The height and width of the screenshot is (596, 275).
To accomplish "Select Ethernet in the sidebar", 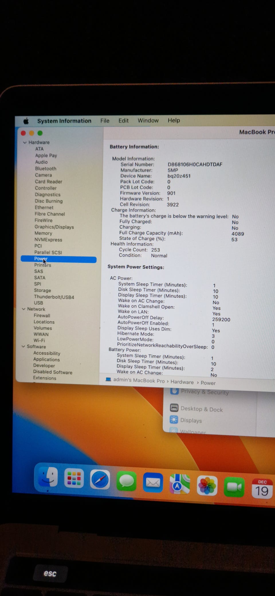I will (x=44, y=208).
